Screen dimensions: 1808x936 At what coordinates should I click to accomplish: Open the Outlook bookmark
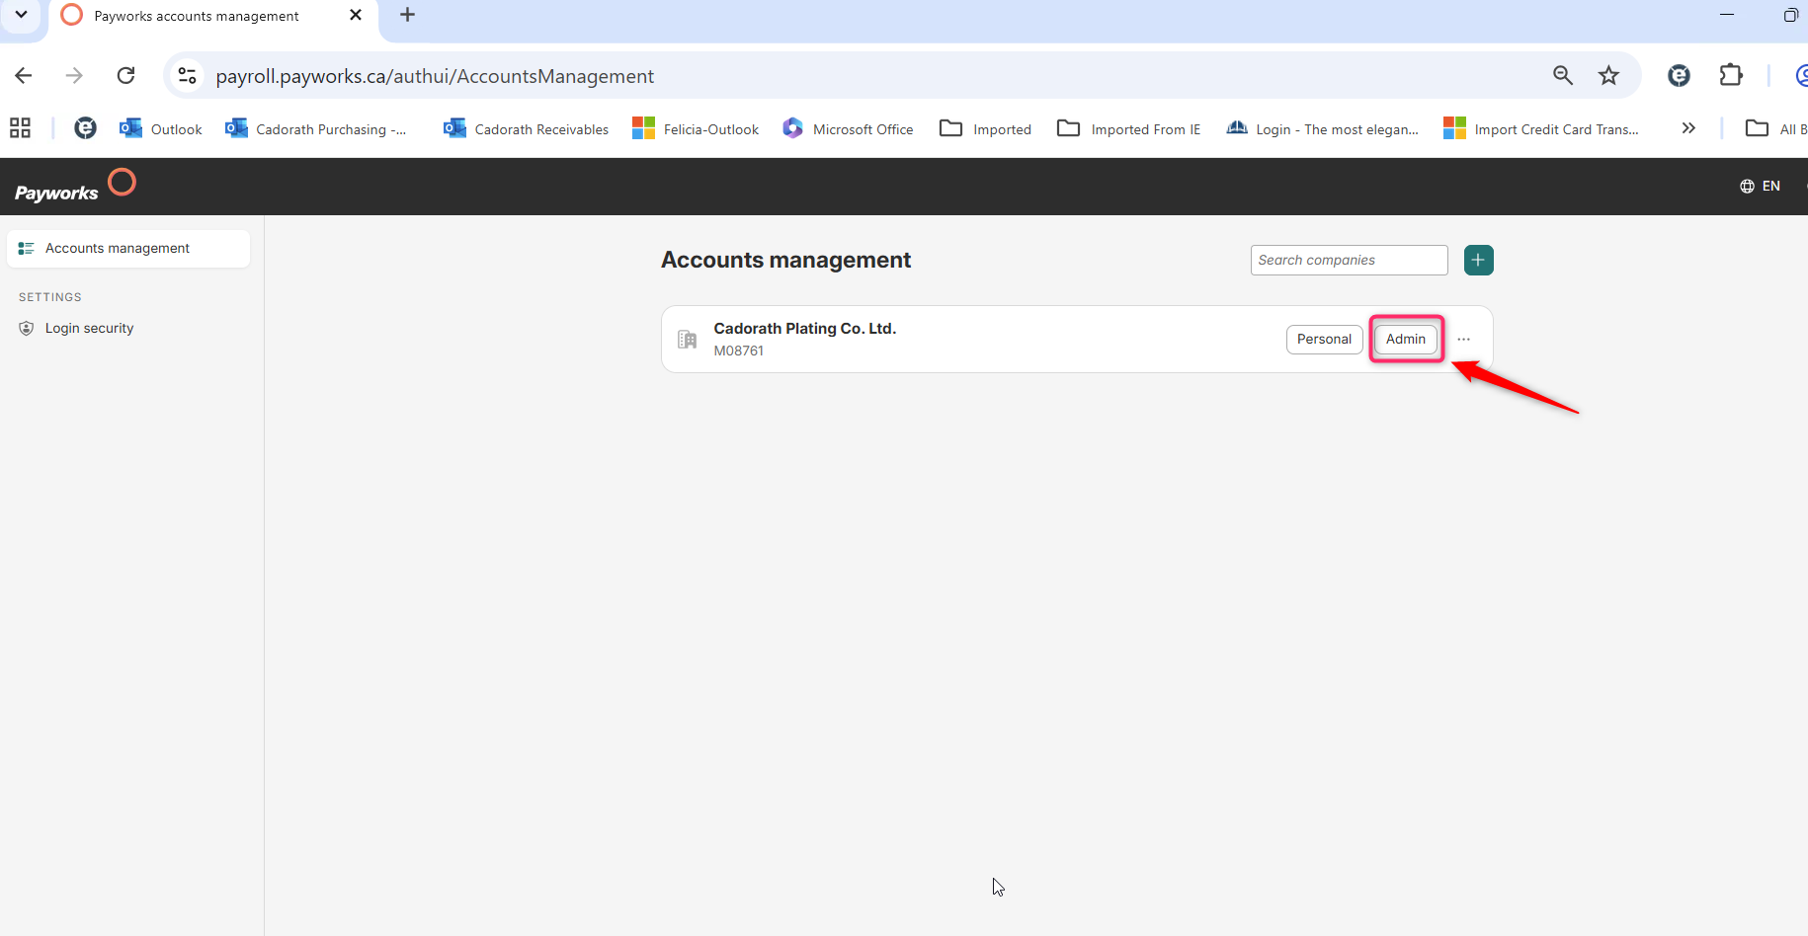click(161, 129)
